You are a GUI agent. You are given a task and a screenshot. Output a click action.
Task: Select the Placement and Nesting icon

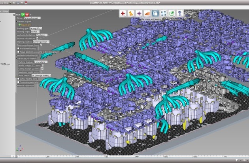coord(155,13)
